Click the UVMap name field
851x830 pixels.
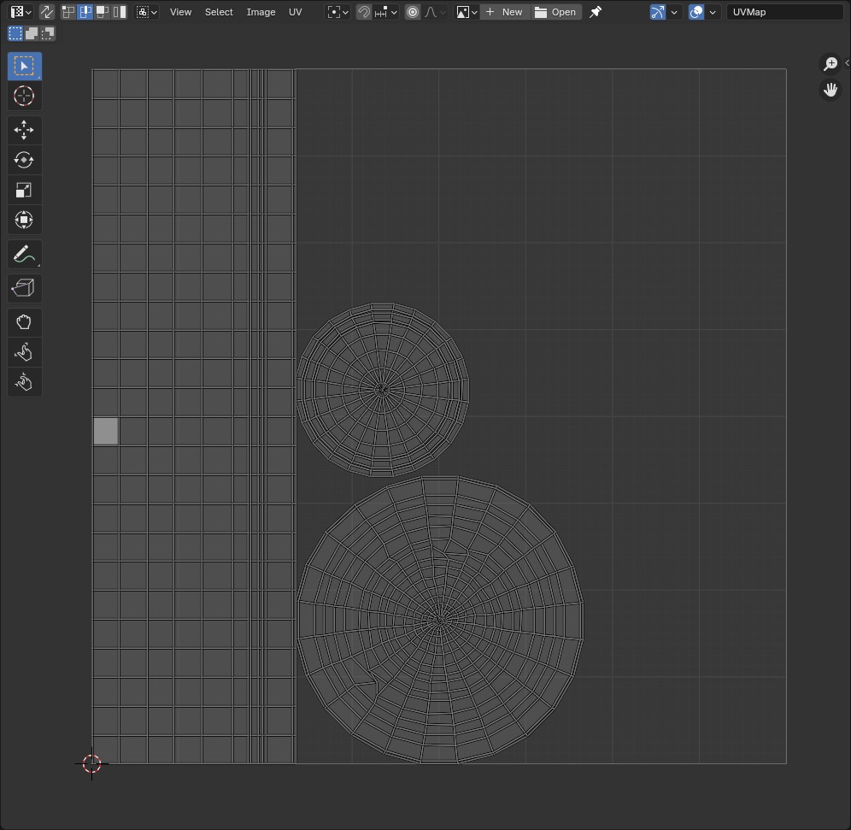click(x=785, y=12)
